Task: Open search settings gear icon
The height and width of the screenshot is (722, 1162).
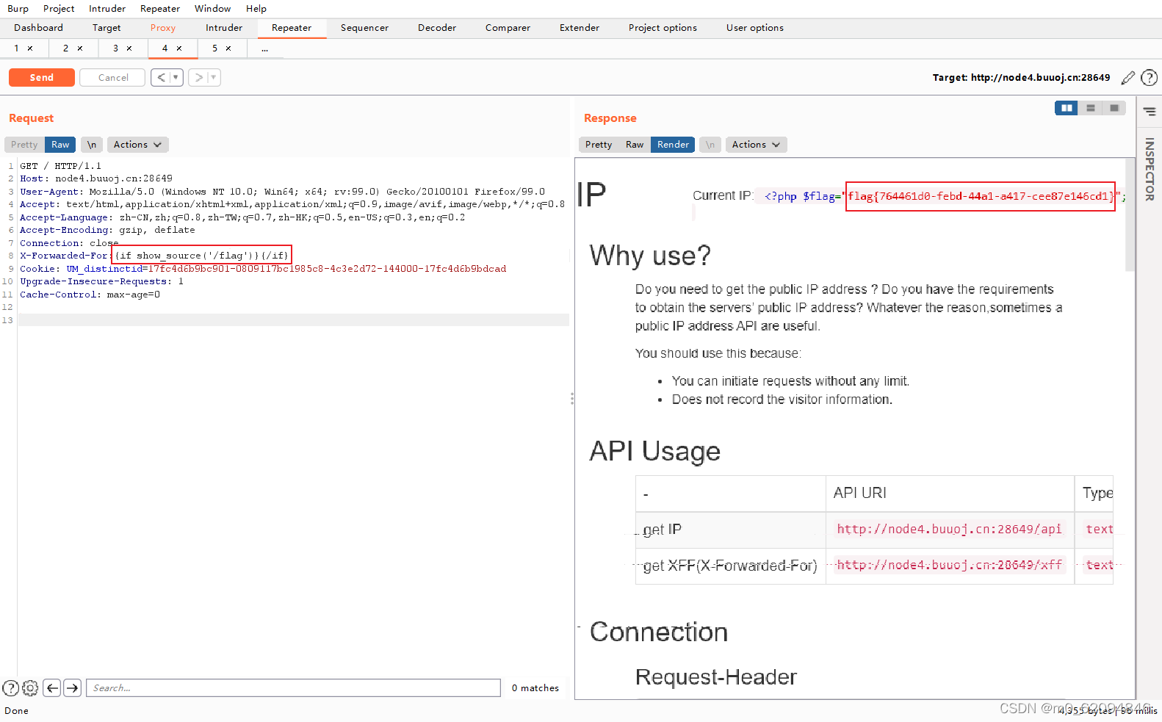Action: point(30,688)
